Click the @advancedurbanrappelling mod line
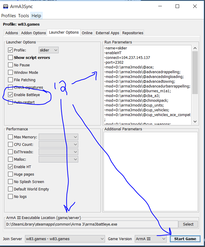This screenshot has width=205, height=247. (147, 86)
